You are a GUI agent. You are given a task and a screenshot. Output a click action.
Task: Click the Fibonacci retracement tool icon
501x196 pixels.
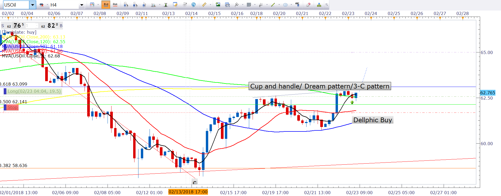coord(249,5)
